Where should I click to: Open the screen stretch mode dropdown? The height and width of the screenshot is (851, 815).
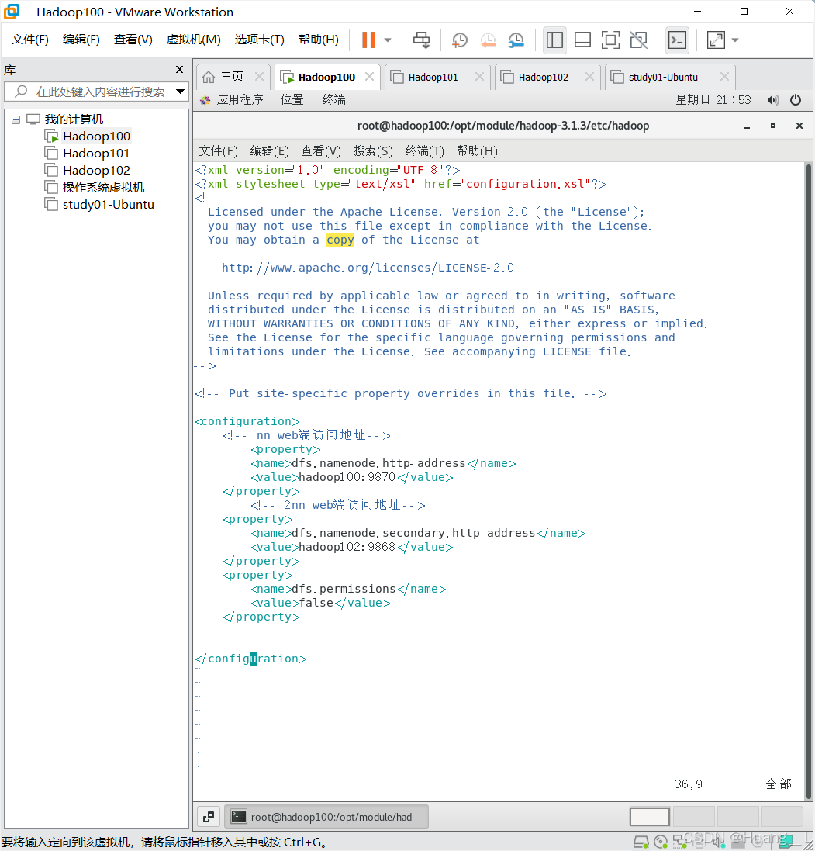735,40
